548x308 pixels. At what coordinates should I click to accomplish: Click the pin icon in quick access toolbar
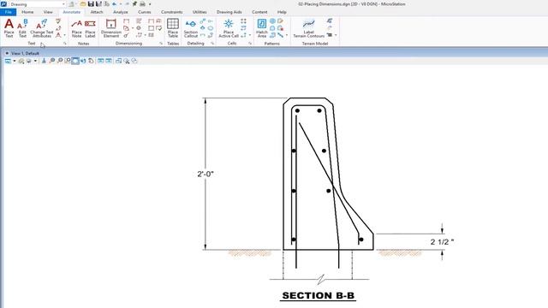click(x=134, y=4)
